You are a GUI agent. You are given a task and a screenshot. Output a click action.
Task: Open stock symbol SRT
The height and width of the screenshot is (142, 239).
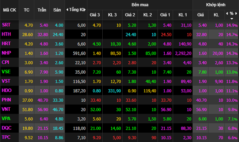click(x=6, y=25)
